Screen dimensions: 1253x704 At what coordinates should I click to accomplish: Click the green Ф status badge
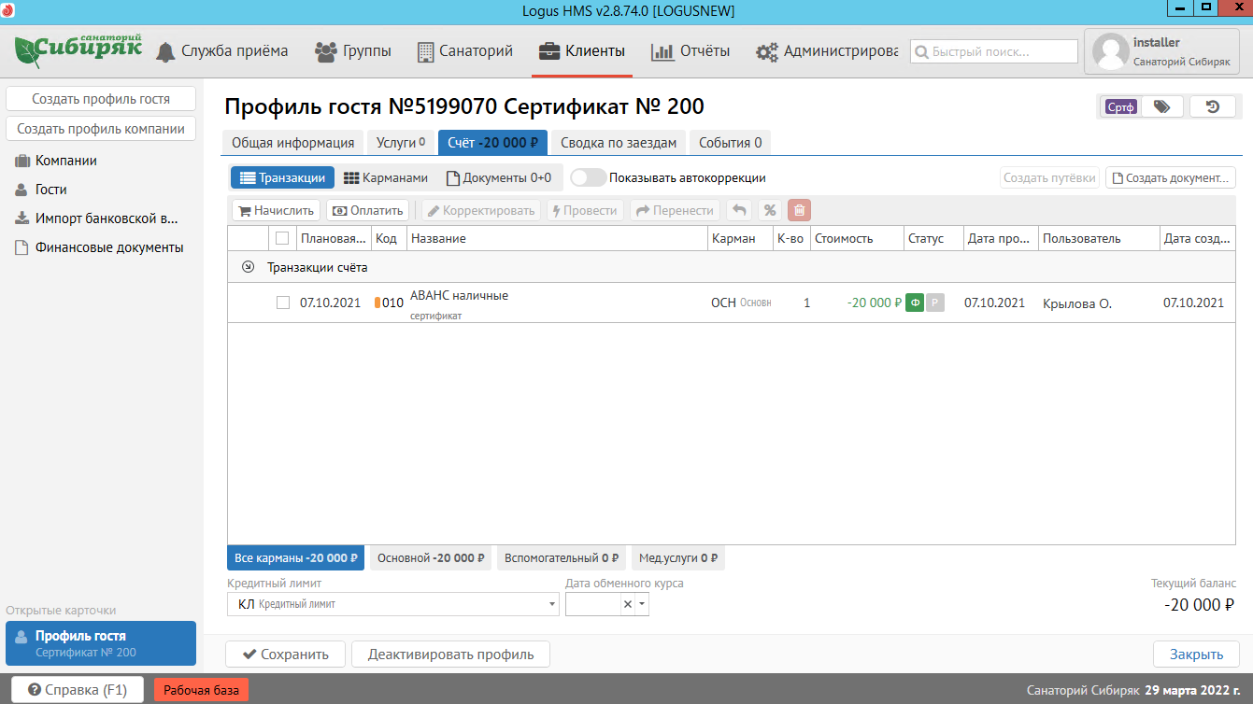click(915, 303)
